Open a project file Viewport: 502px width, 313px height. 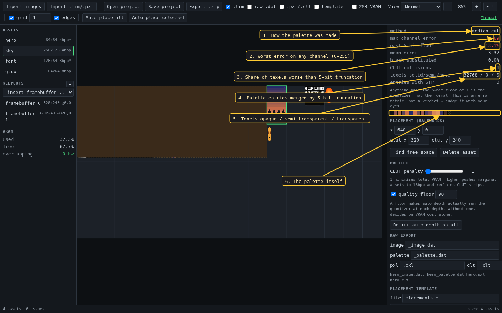pyautogui.click(x=123, y=7)
